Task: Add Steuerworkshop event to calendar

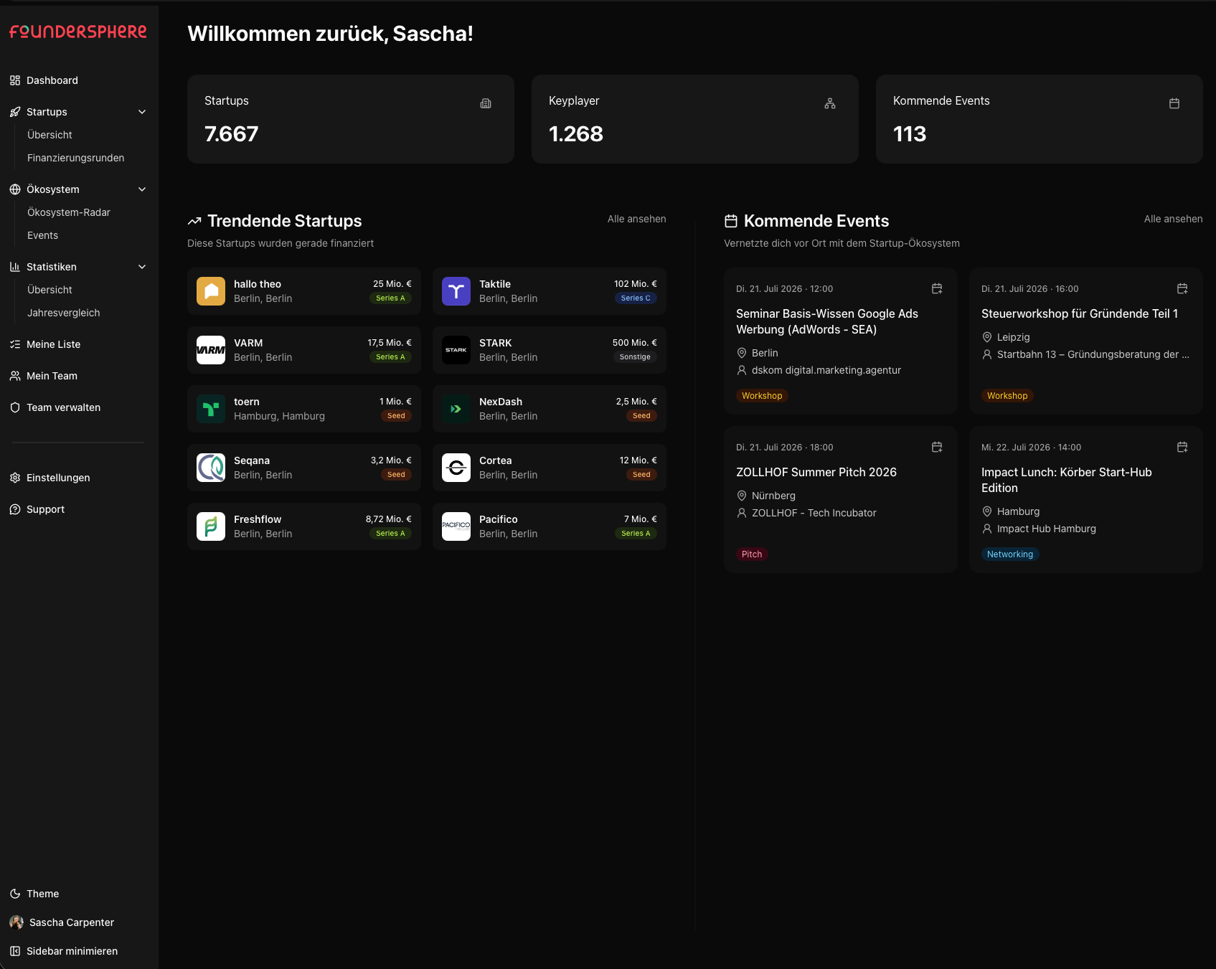Action: click(1182, 288)
